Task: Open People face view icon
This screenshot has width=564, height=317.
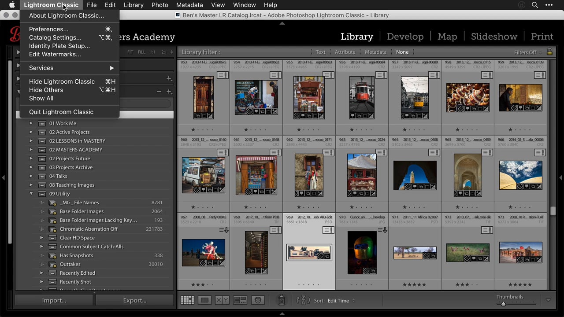Action: tap(258, 300)
